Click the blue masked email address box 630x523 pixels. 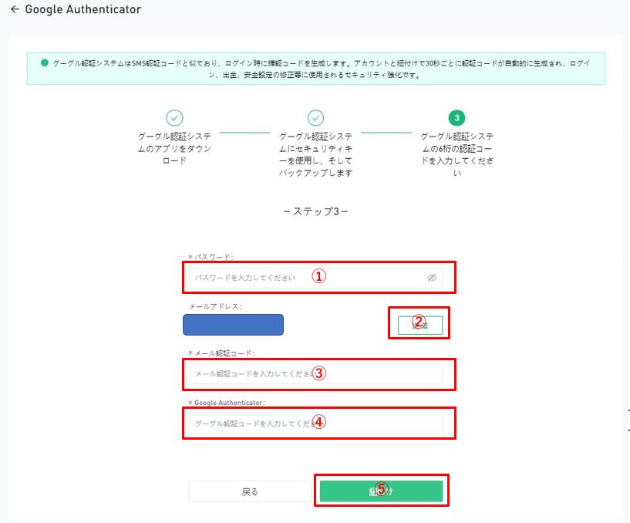(233, 325)
